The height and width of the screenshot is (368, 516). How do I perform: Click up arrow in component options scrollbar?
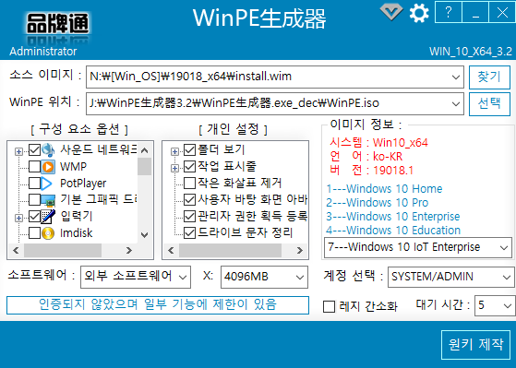[144, 150]
